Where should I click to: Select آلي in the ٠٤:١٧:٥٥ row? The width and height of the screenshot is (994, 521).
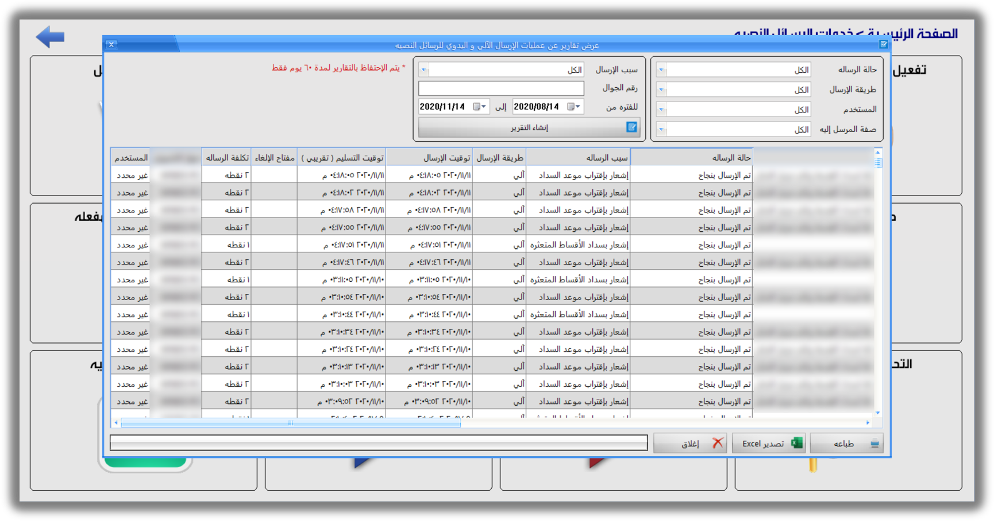click(499, 228)
